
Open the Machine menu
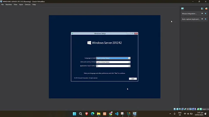9,5
